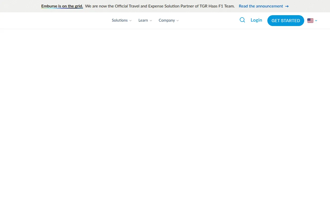Click the Travel and Expense Solution Partner text

click(166, 6)
